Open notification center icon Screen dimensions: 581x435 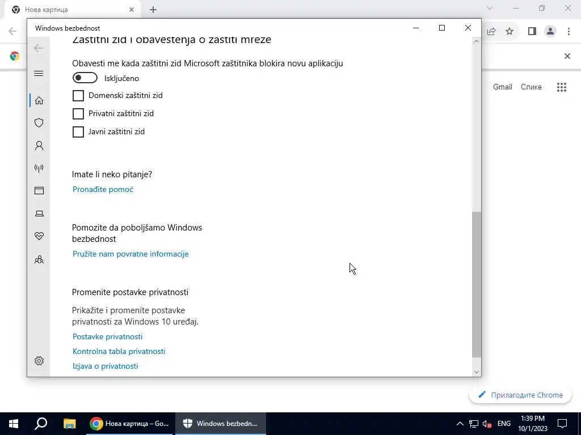point(562,424)
